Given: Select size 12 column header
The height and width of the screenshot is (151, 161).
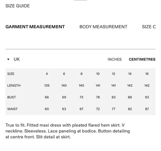Looking at the screenshot, I should pyautogui.click(x=113, y=74).
